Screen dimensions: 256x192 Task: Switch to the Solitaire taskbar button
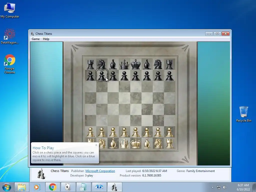pos(68,187)
